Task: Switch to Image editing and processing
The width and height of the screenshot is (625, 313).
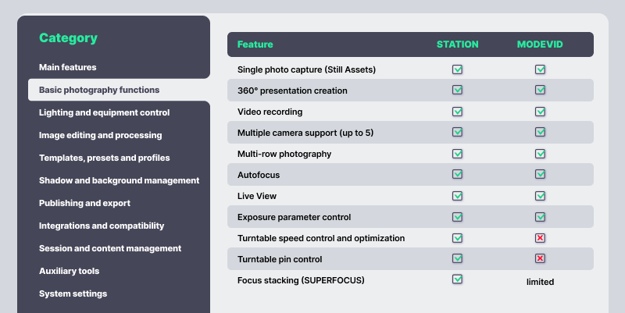Action: (101, 135)
